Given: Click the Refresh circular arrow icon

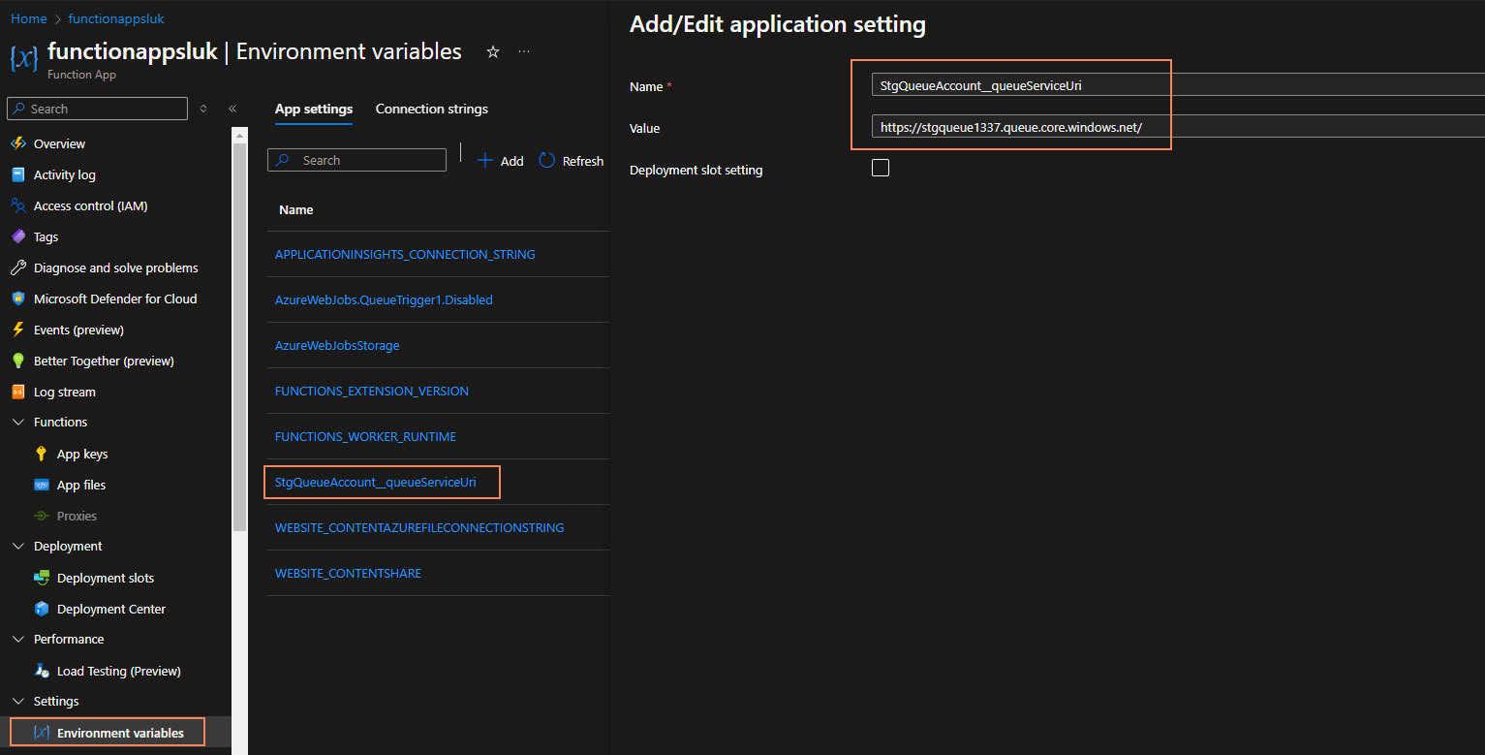Looking at the screenshot, I should (x=547, y=161).
